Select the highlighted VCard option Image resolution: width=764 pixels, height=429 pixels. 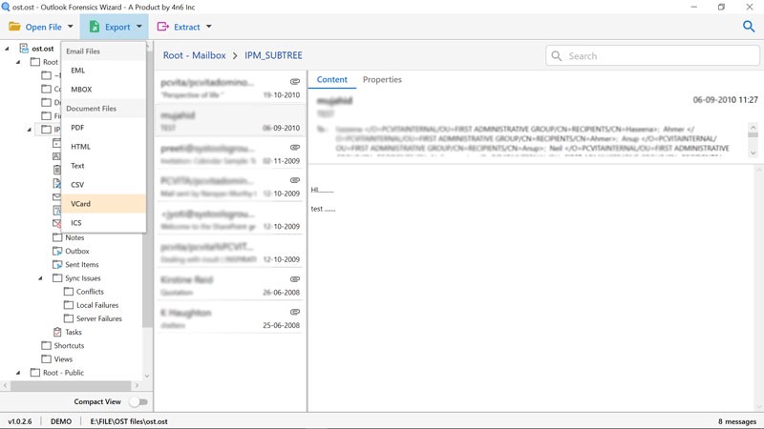[x=103, y=204]
